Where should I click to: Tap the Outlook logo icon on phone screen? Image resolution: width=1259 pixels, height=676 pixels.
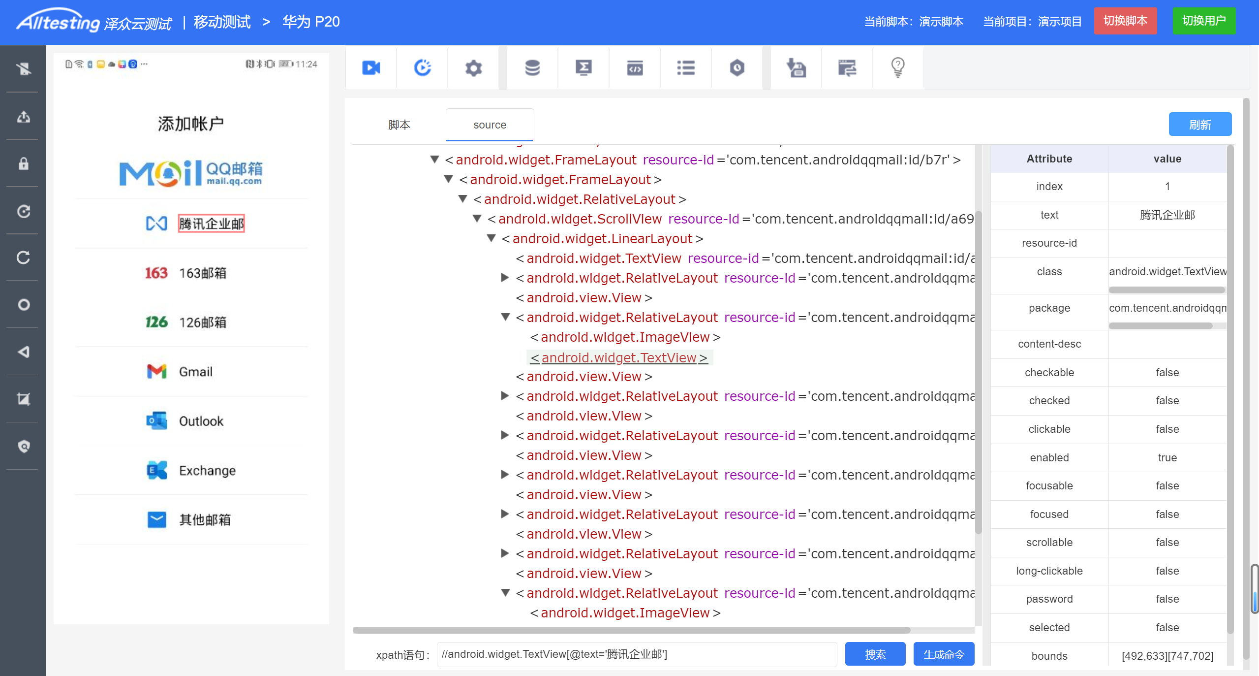(x=156, y=420)
